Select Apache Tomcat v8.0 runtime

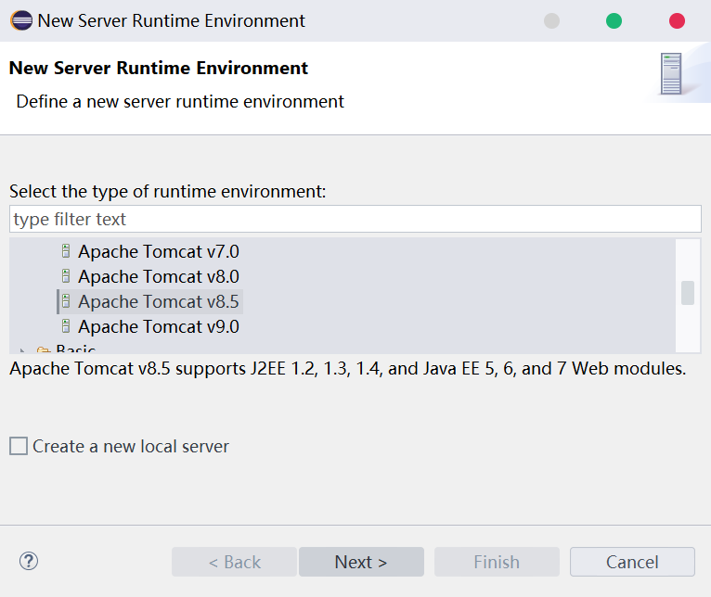coord(158,276)
